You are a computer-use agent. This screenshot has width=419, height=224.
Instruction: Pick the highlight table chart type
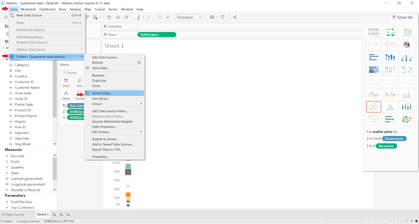pyautogui.click(x=407, y=32)
